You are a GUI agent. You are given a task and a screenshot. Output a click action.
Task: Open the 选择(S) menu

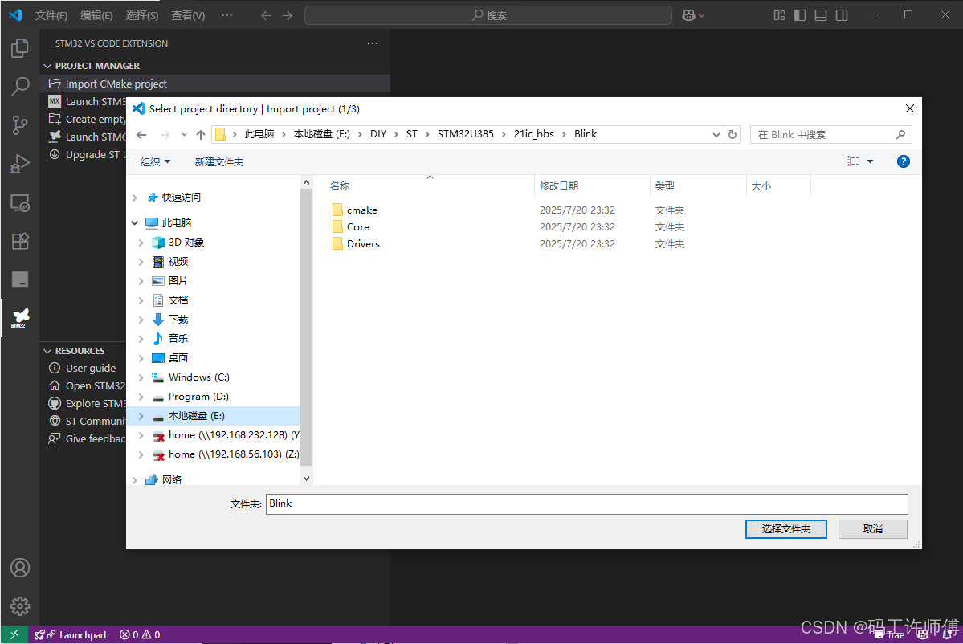pyautogui.click(x=142, y=15)
